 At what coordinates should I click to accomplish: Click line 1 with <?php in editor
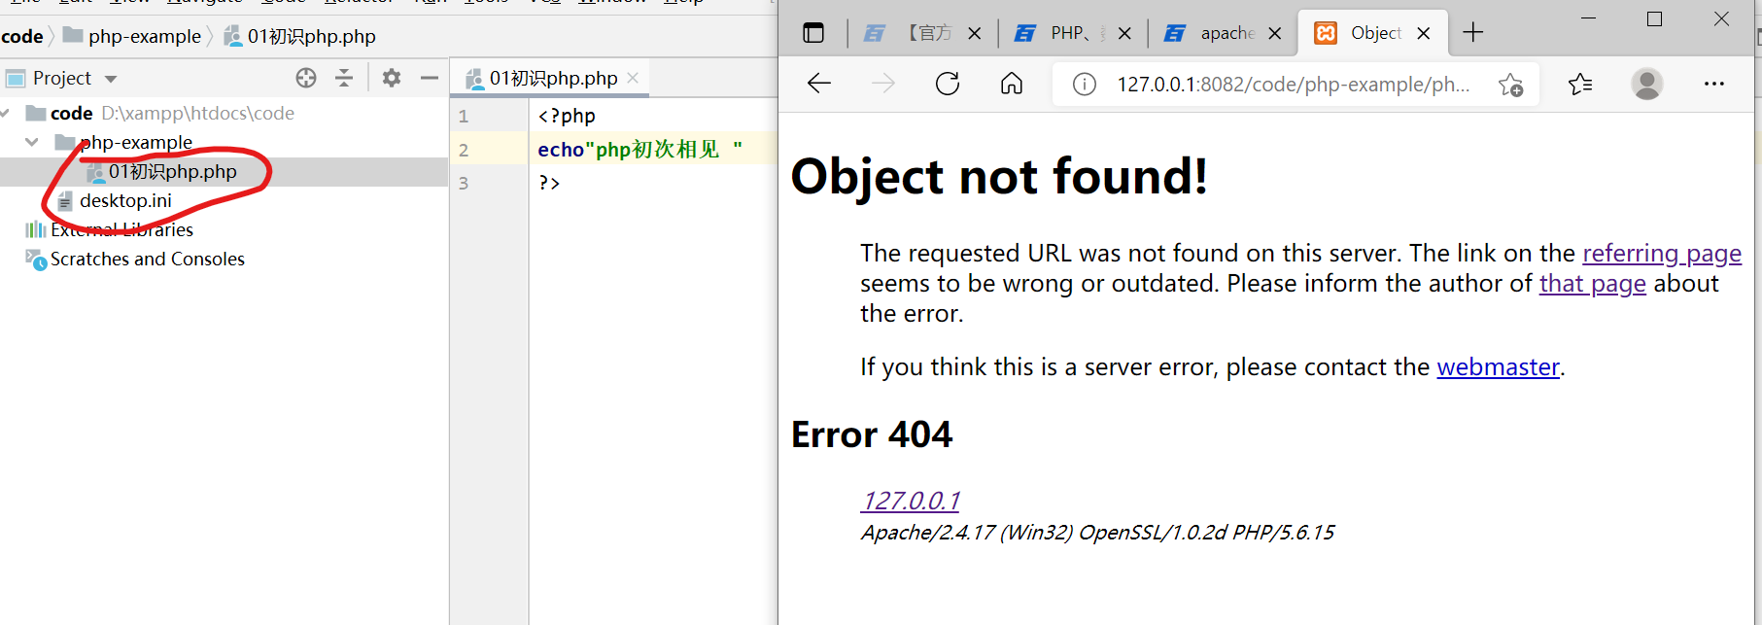pos(567,116)
